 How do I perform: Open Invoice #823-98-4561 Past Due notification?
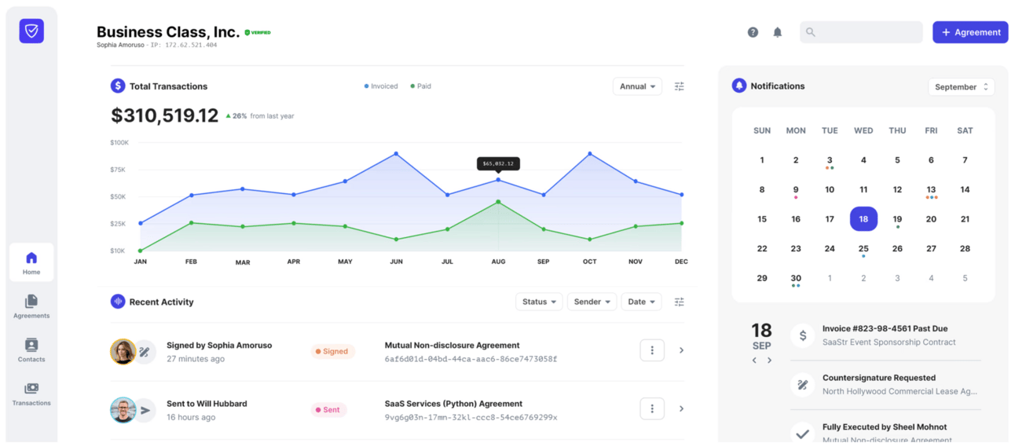coord(885,335)
